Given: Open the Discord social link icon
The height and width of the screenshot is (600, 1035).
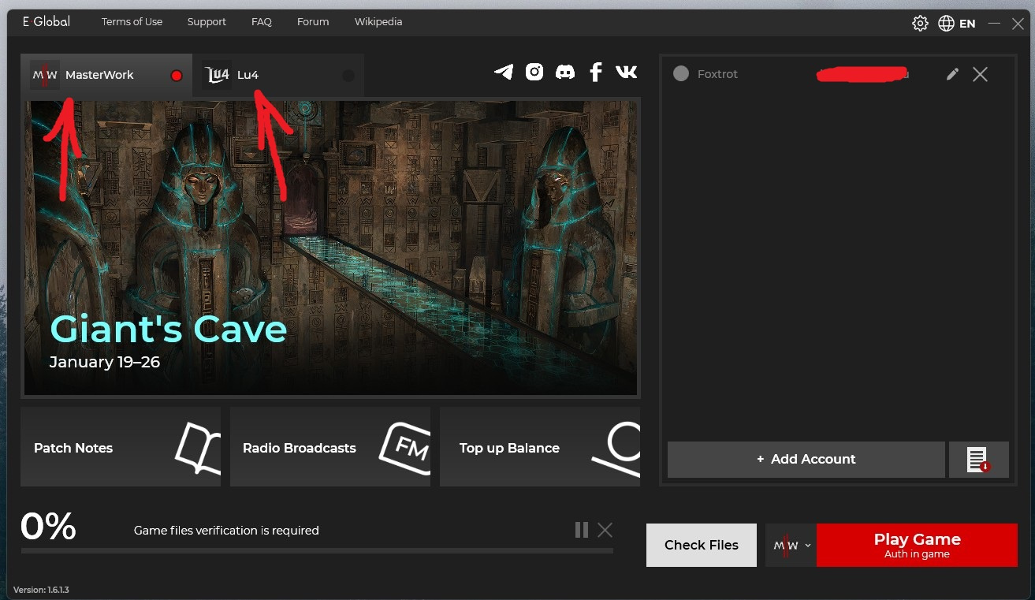Looking at the screenshot, I should coord(565,73).
